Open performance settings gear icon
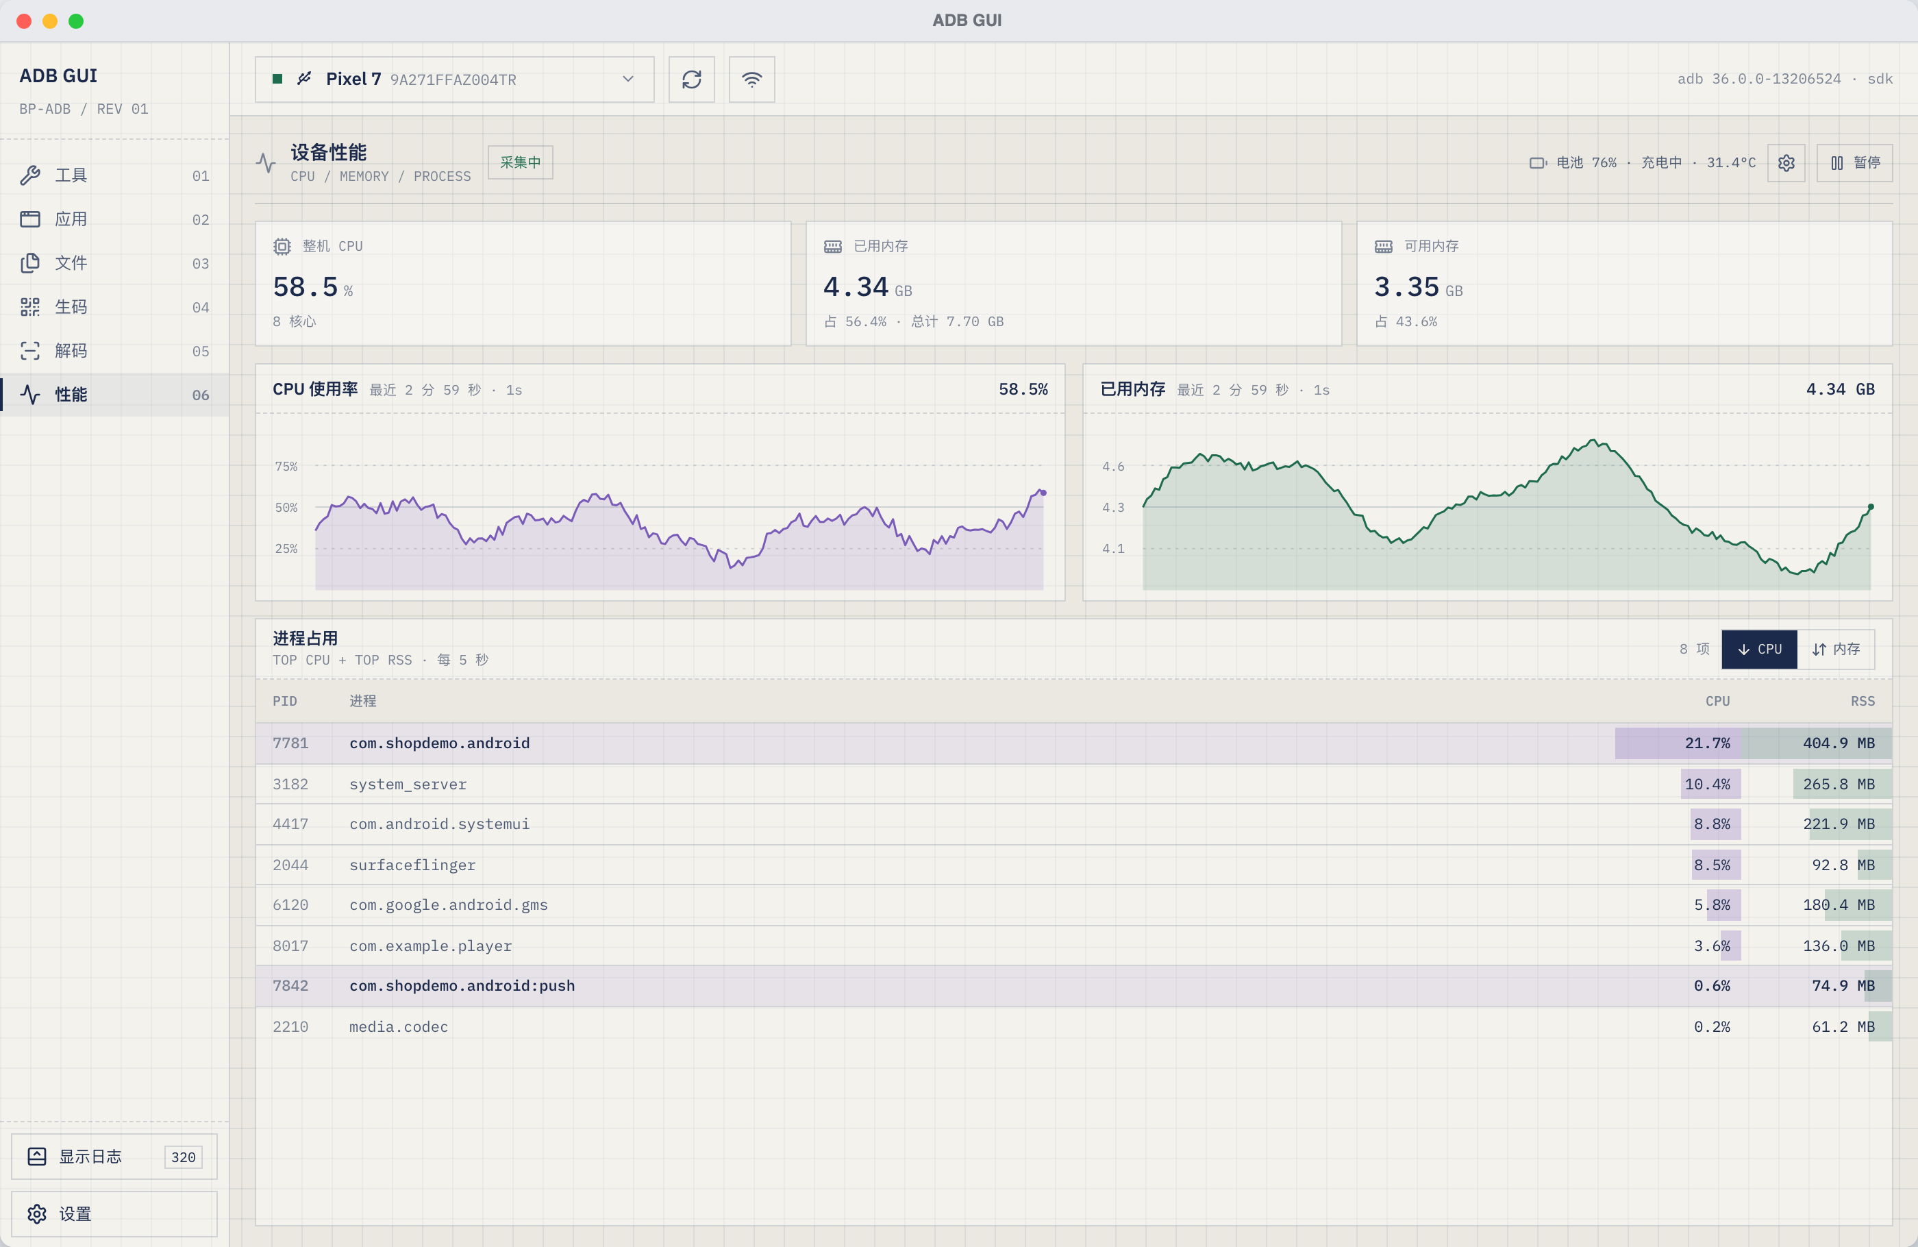Image resolution: width=1918 pixels, height=1247 pixels. [x=1786, y=163]
